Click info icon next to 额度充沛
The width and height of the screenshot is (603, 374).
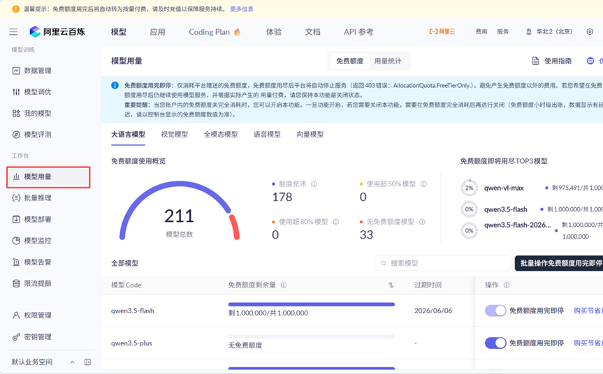click(314, 184)
